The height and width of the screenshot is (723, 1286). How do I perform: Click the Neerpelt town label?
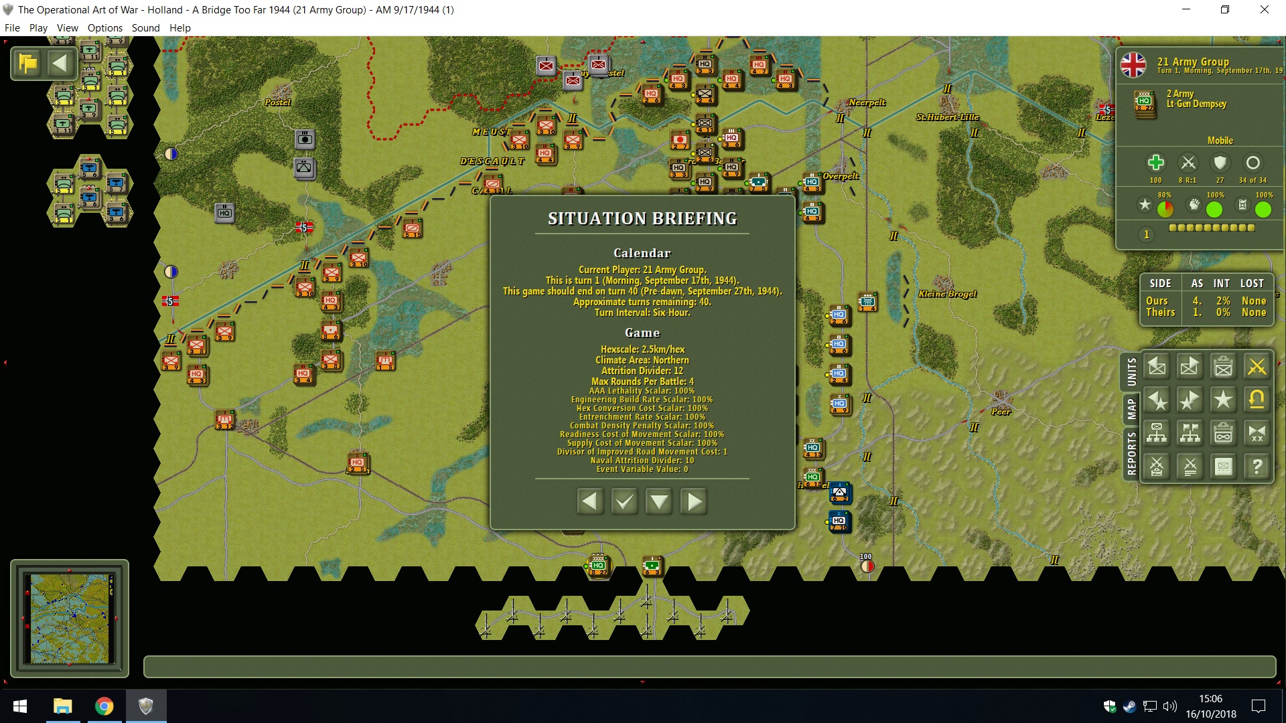[x=867, y=102]
